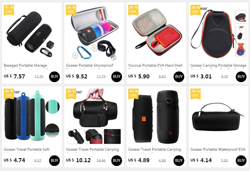Click 49% OFF badge on silicone sleeve product
The image size is (250, 171).
click(9, 94)
